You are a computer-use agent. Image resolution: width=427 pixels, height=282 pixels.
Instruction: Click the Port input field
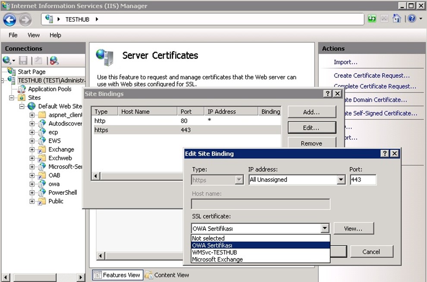coord(363,180)
